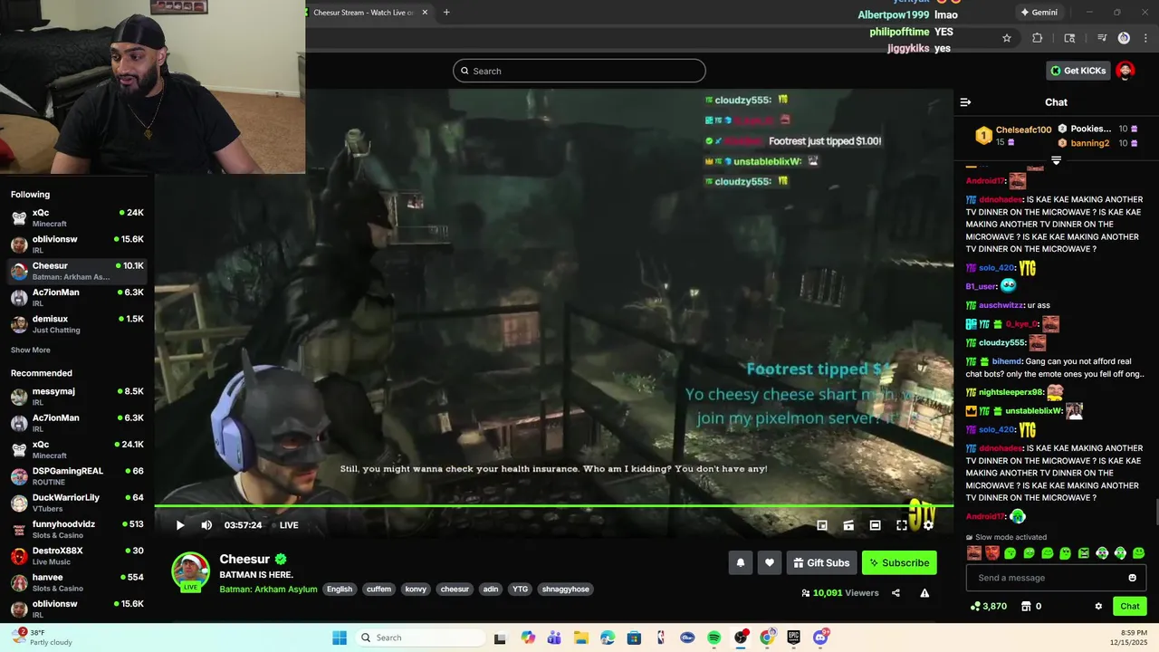Select the konvy tag

pos(416,590)
